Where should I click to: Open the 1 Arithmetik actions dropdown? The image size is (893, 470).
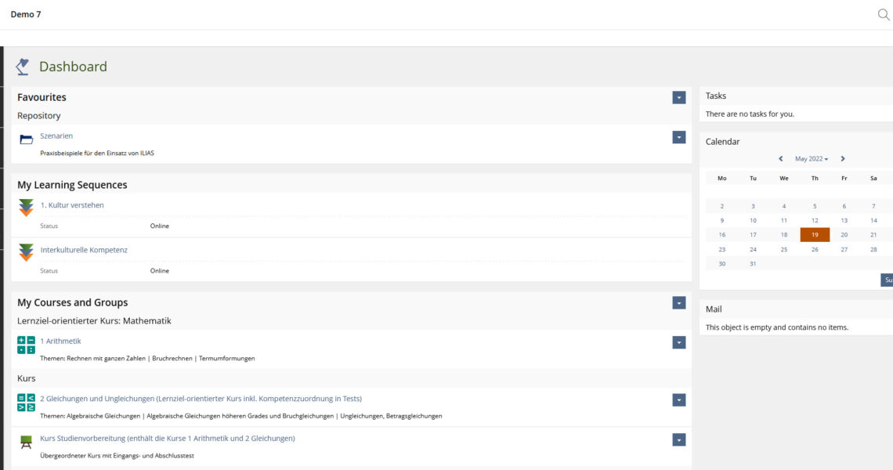point(678,342)
